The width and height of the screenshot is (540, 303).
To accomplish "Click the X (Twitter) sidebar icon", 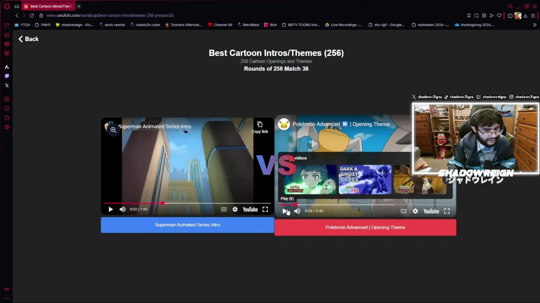I will pos(7,85).
